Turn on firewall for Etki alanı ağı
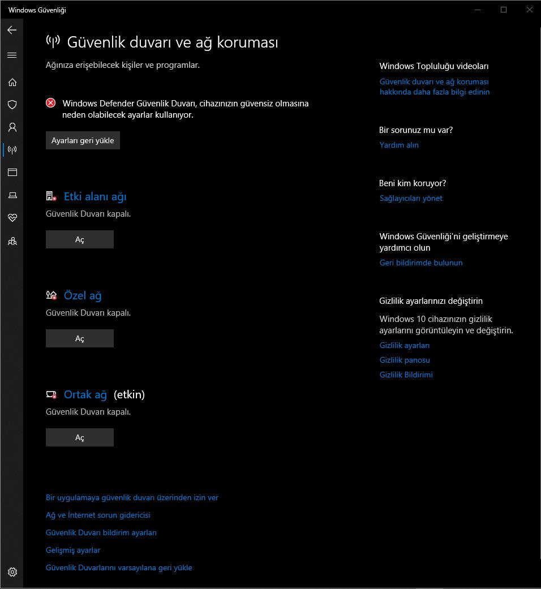541x589 pixels. click(x=80, y=239)
